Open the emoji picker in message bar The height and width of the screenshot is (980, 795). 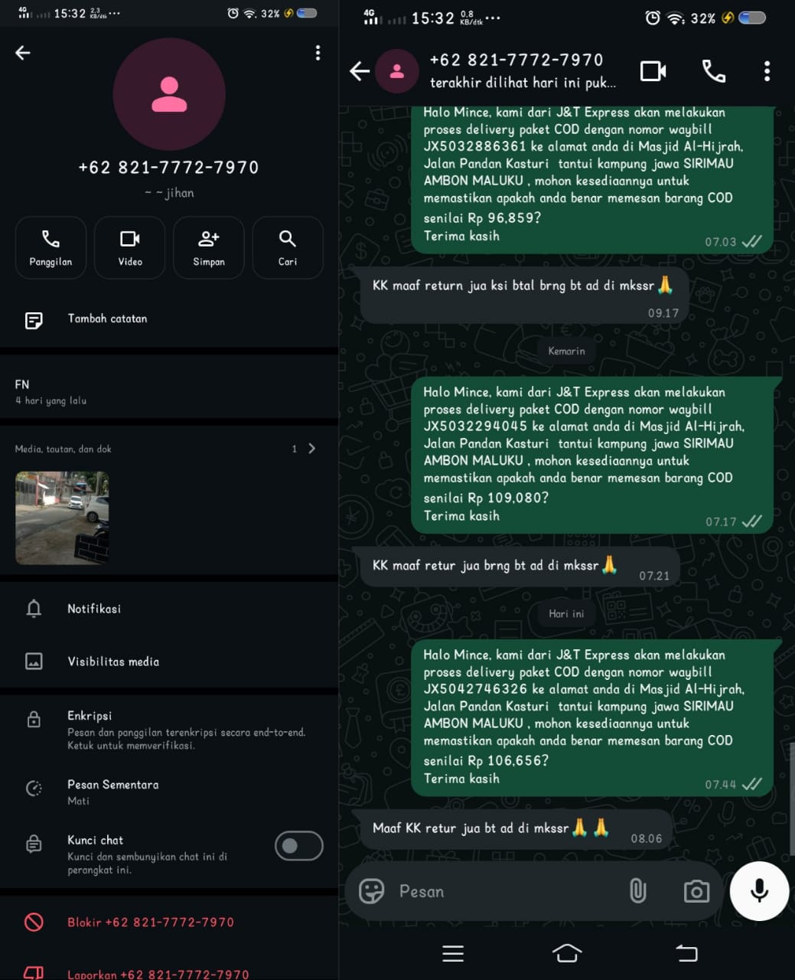click(372, 891)
